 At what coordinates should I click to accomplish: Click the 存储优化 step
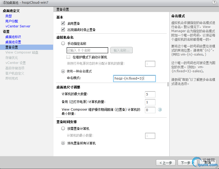pos(12,58)
